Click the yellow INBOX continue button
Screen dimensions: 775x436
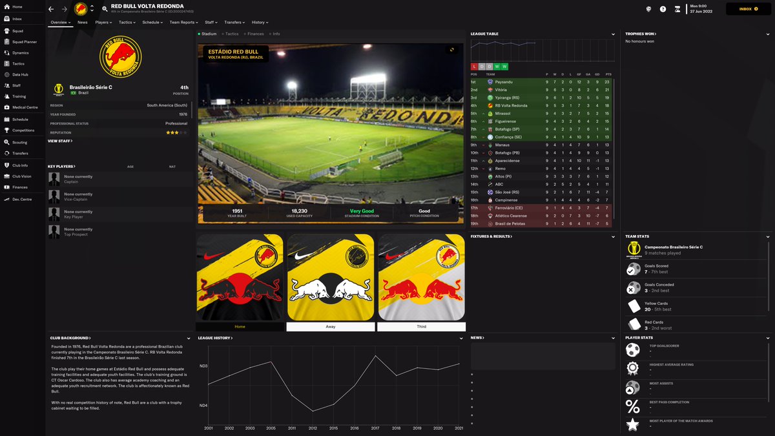[749, 9]
